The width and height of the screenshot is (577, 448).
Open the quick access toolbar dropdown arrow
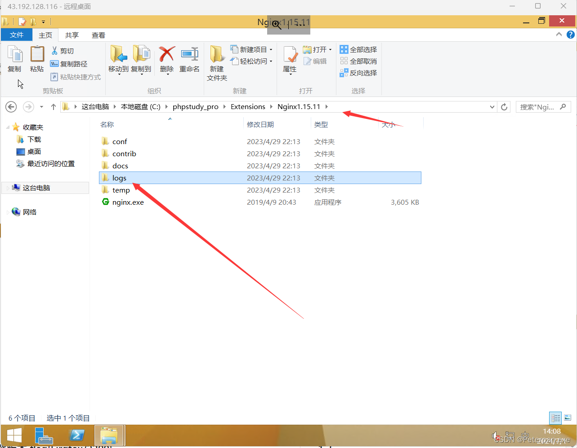click(44, 22)
